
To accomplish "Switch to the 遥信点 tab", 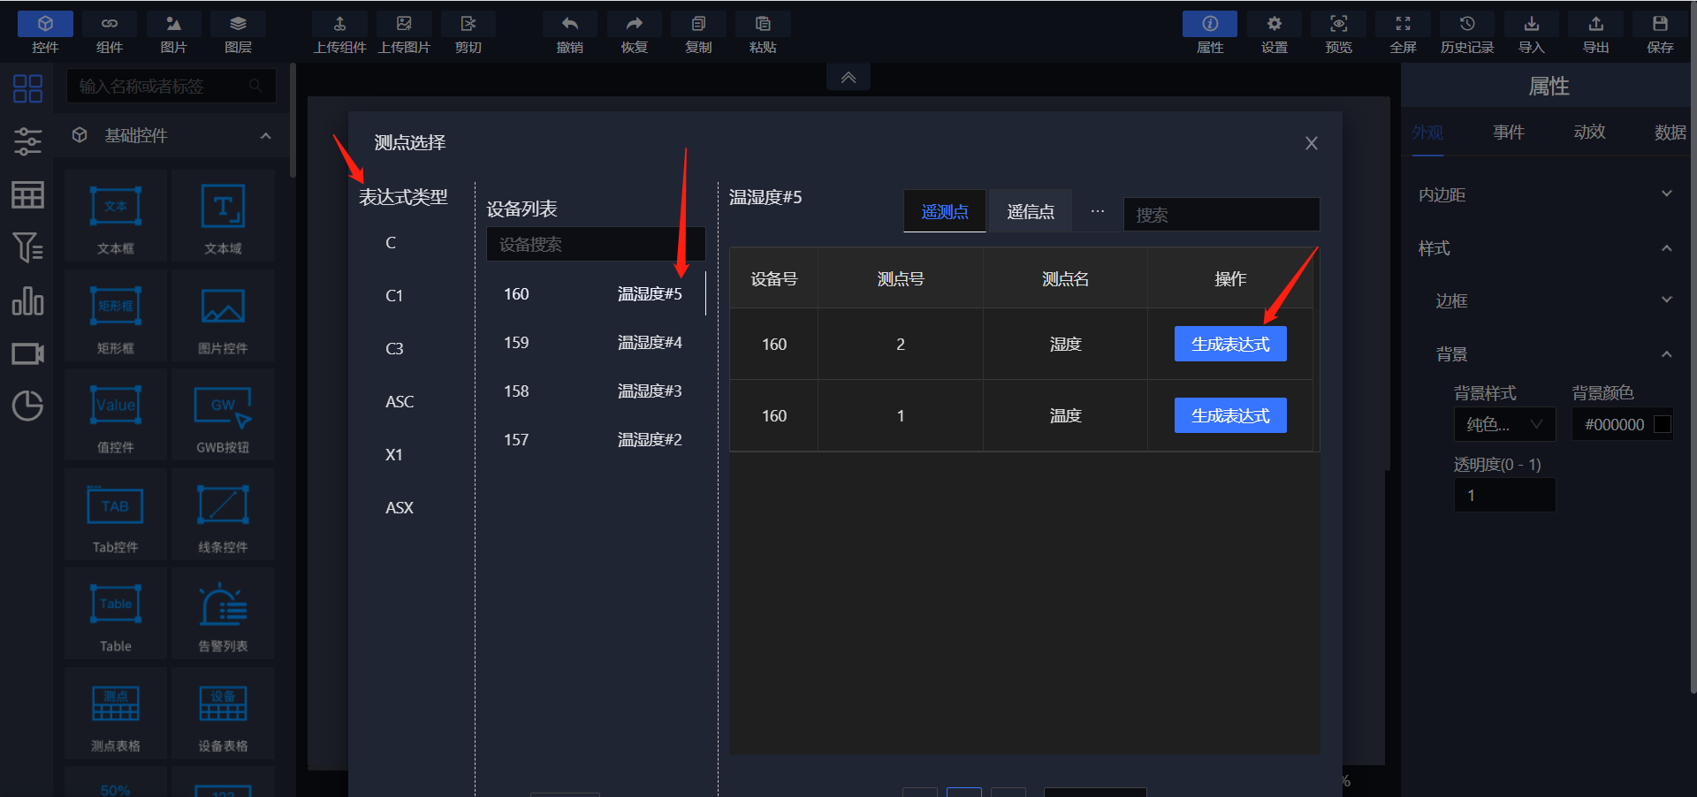I will click(1030, 212).
